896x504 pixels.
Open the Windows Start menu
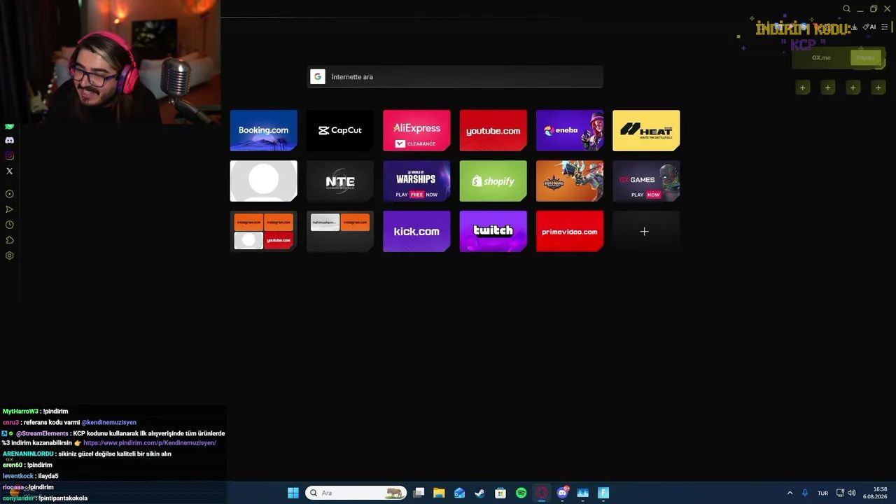click(293, 493)
